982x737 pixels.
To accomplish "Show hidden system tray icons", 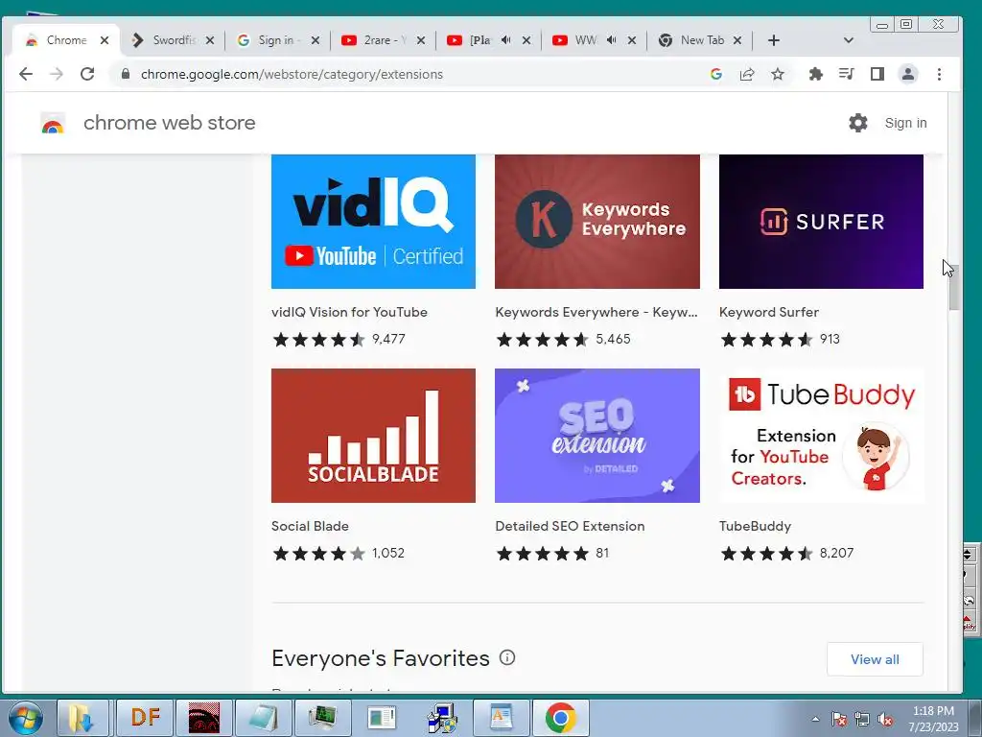I will point(815,720).
